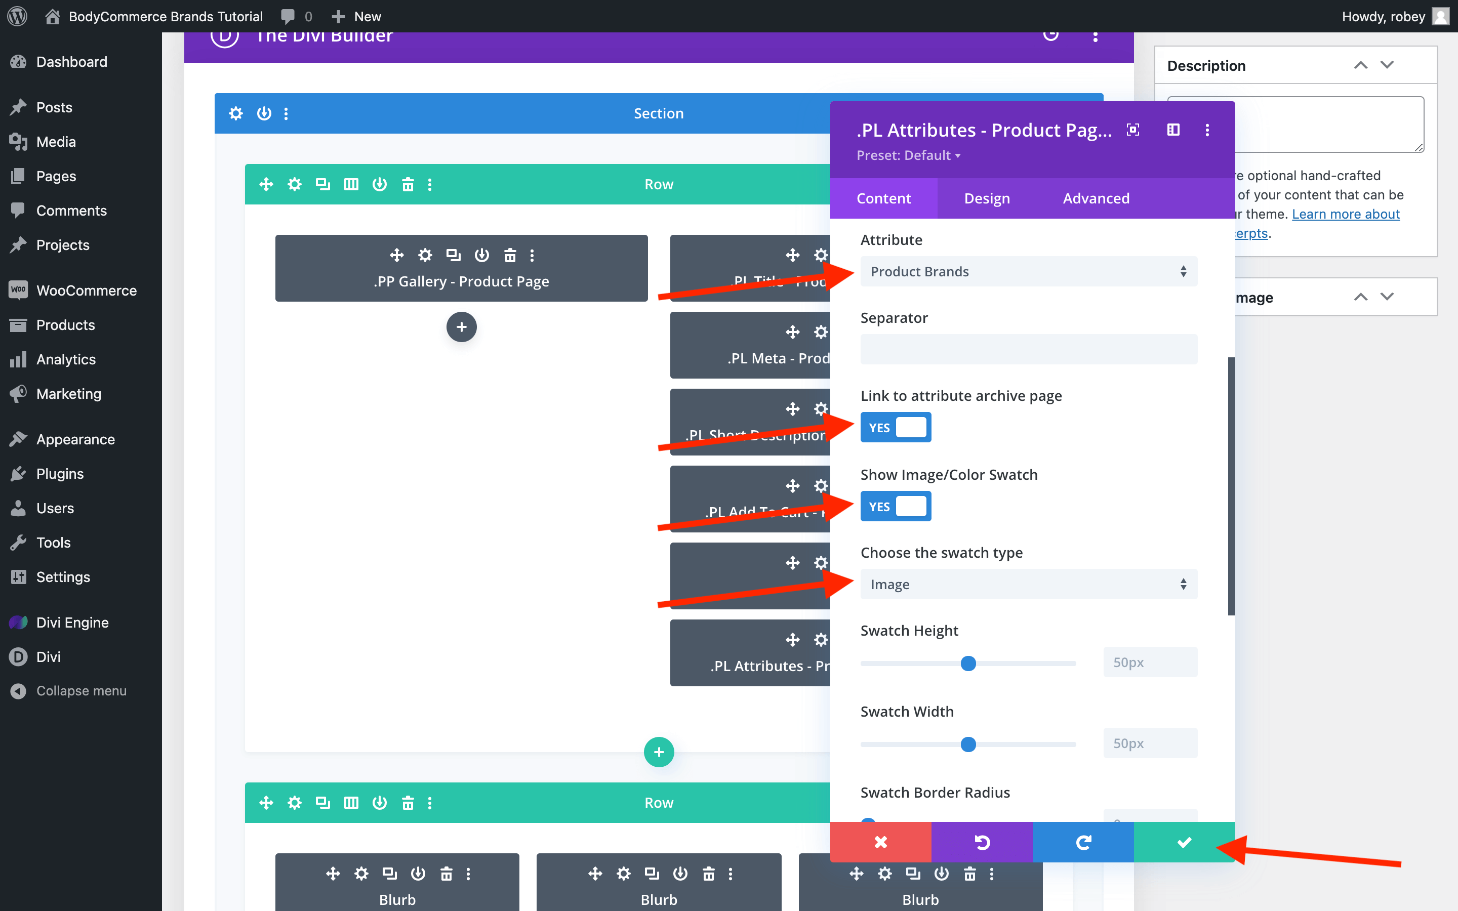Viewport: 1458px width, 911px height.
Task: Delete the second Row
Action: [x=408, y=803]
